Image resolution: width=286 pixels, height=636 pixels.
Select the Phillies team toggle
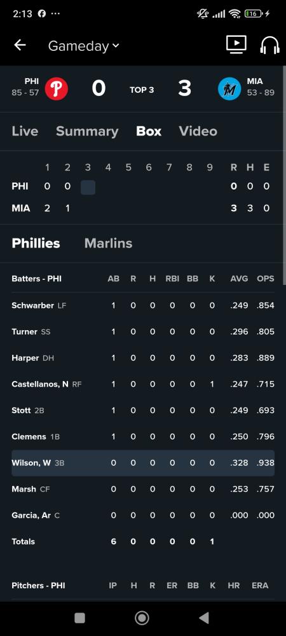coord(36,243)
